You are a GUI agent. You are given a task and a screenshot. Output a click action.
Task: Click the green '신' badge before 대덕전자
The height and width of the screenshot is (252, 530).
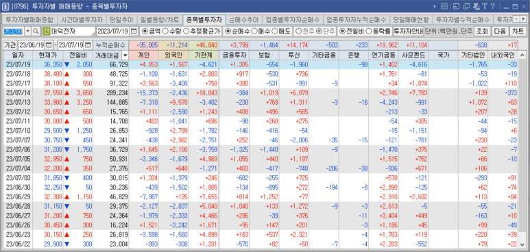pos(46,32)
